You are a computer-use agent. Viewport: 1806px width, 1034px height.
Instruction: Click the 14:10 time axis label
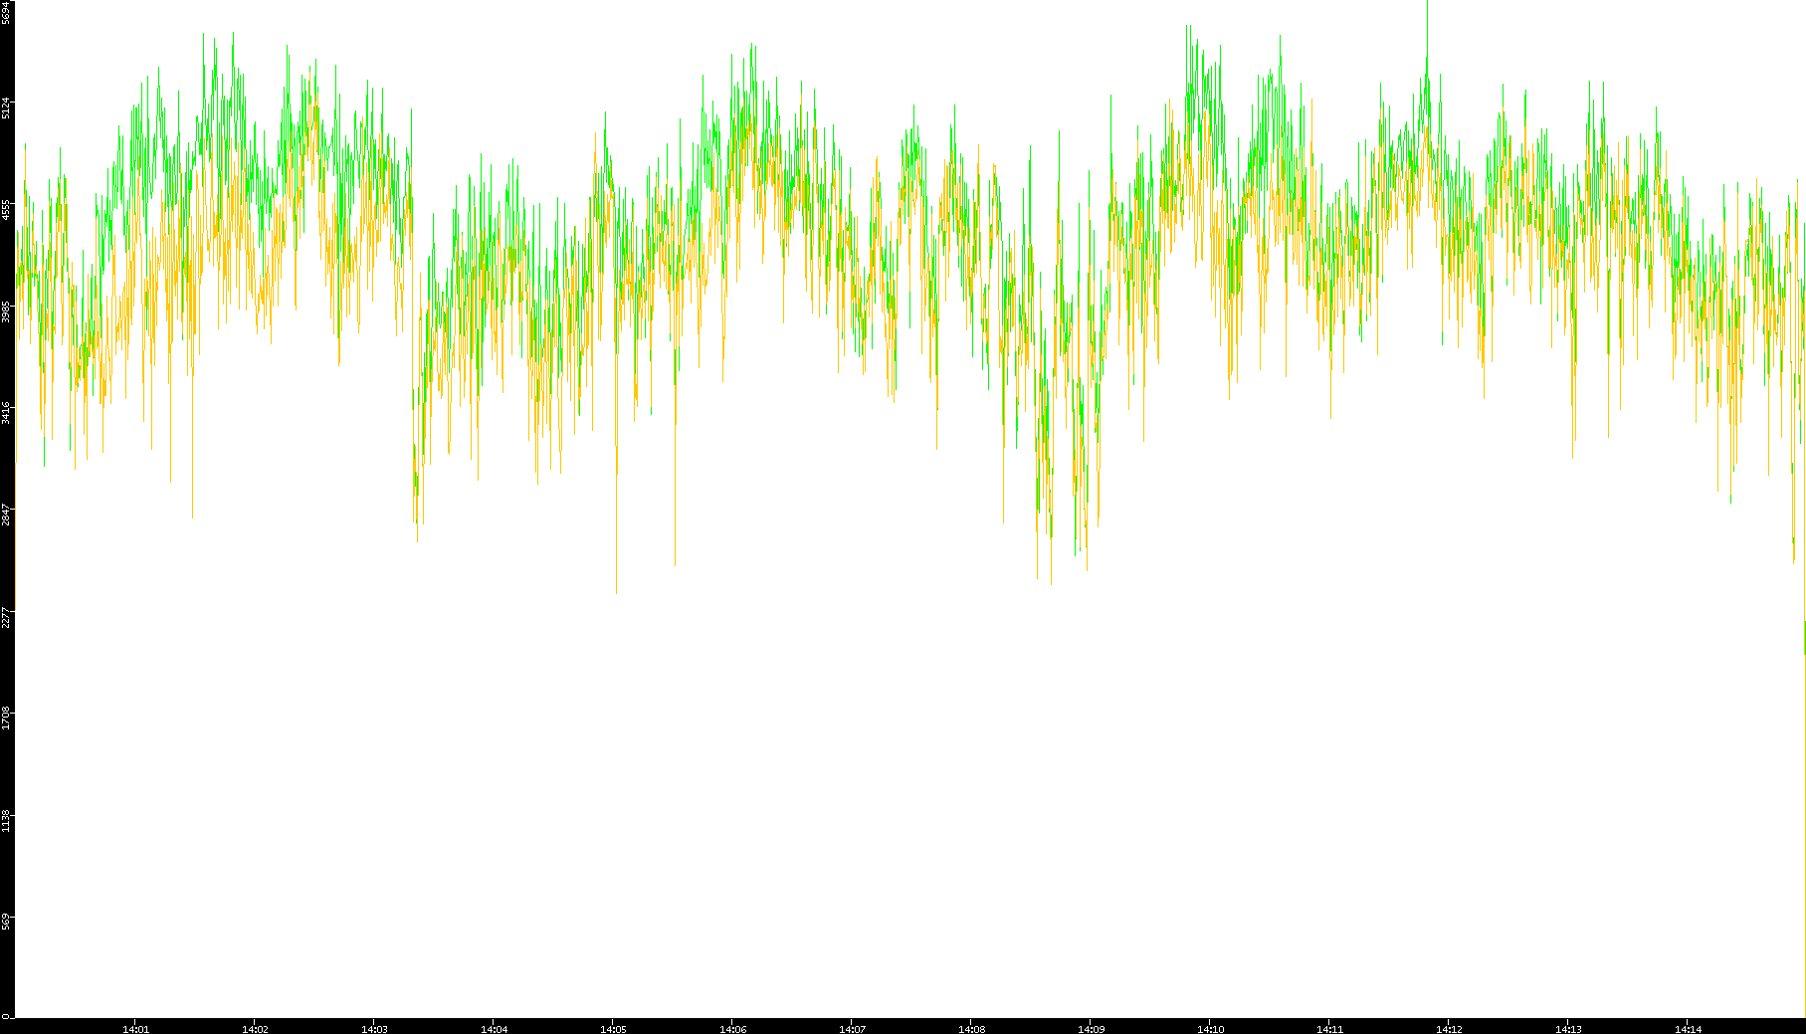pyautogui.click(x=1210, y=1029)
